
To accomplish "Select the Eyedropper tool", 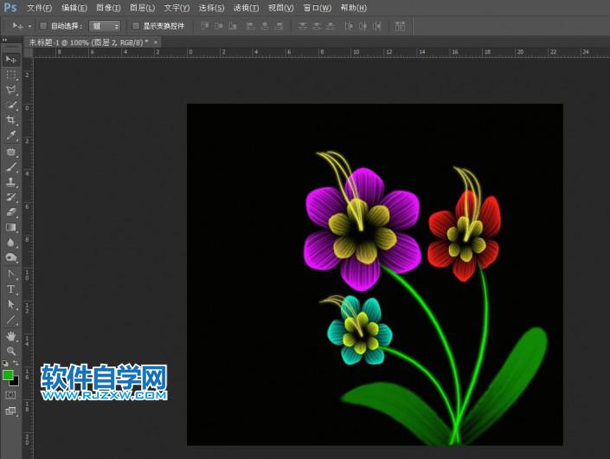I will (11, 136).
